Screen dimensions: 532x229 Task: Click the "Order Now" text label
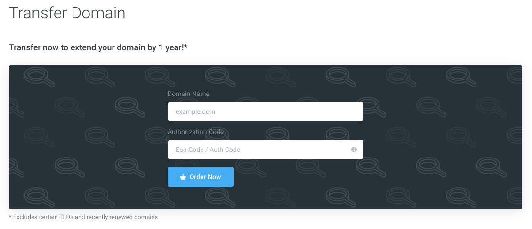(x=205, y=177)
